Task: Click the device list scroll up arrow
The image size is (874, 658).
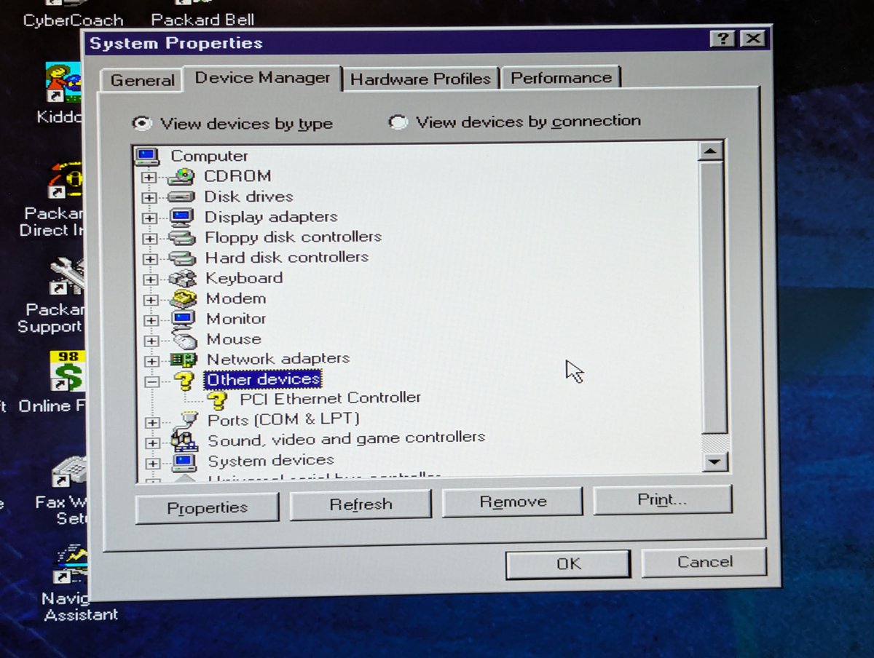Action: click(710, 151)
